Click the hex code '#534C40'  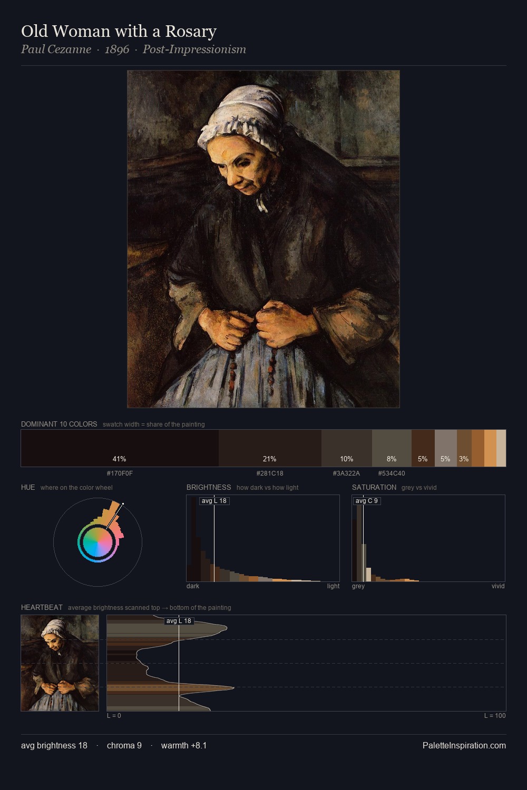coord(392,473)
